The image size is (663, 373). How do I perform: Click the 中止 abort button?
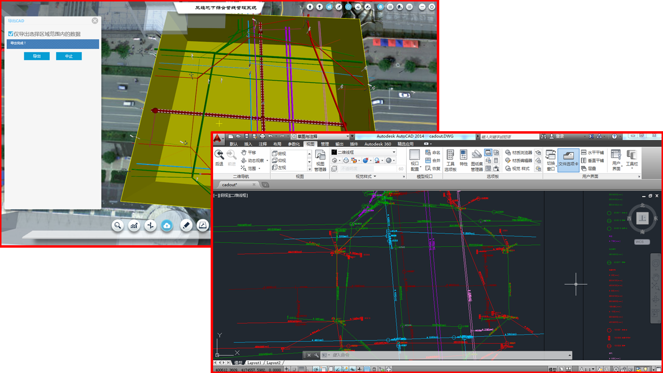69,56
